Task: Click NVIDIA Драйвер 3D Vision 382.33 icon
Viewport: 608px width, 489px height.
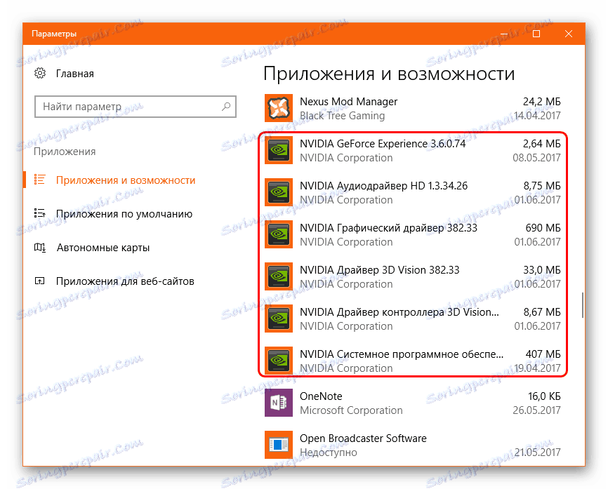Action: 279,276
